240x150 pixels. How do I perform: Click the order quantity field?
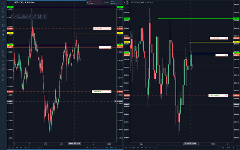tap(124, 2)
